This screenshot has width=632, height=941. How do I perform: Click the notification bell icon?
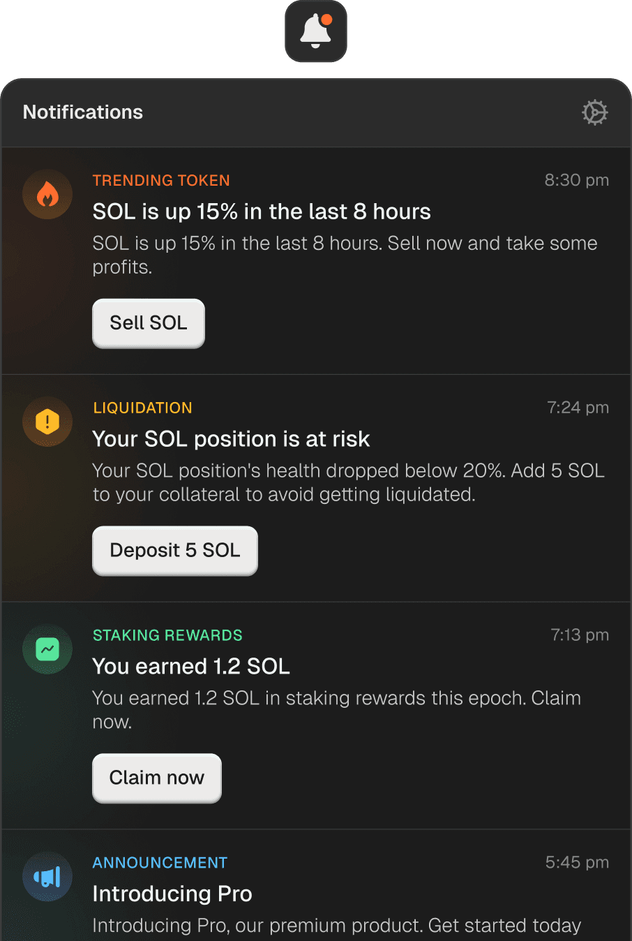316,31
